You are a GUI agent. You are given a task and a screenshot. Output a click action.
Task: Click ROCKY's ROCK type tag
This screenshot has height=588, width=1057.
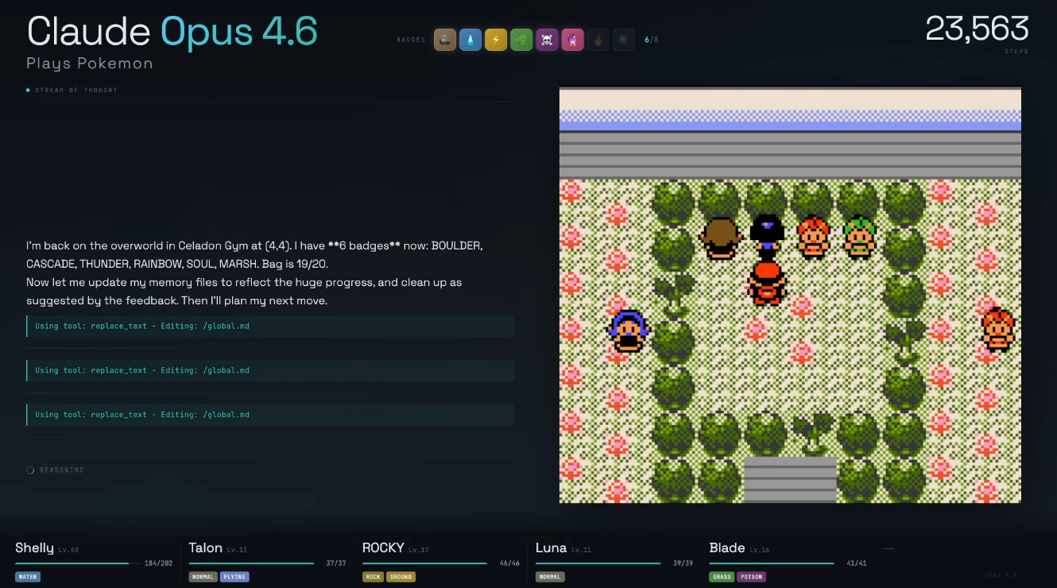[x=374, y=577]
